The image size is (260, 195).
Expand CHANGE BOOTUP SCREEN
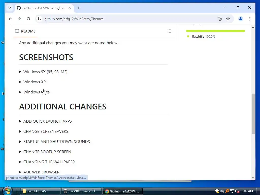point(45,152)
